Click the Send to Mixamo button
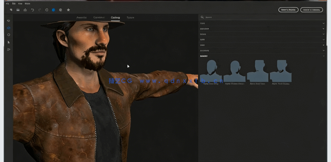 [x=288, y=10]
